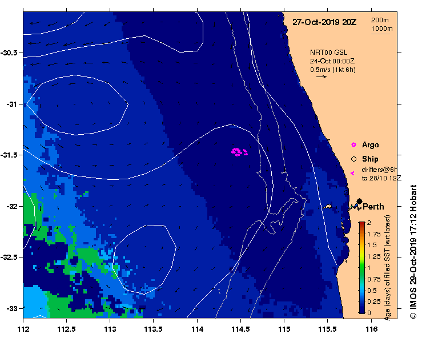Click the 1000m depth contour legend label
Viewport: 422px width, 338px height.
click(382, 29)
